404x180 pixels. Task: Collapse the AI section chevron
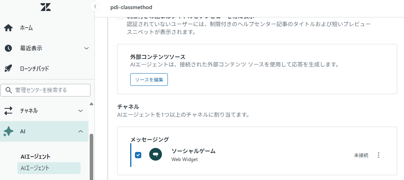81,131
